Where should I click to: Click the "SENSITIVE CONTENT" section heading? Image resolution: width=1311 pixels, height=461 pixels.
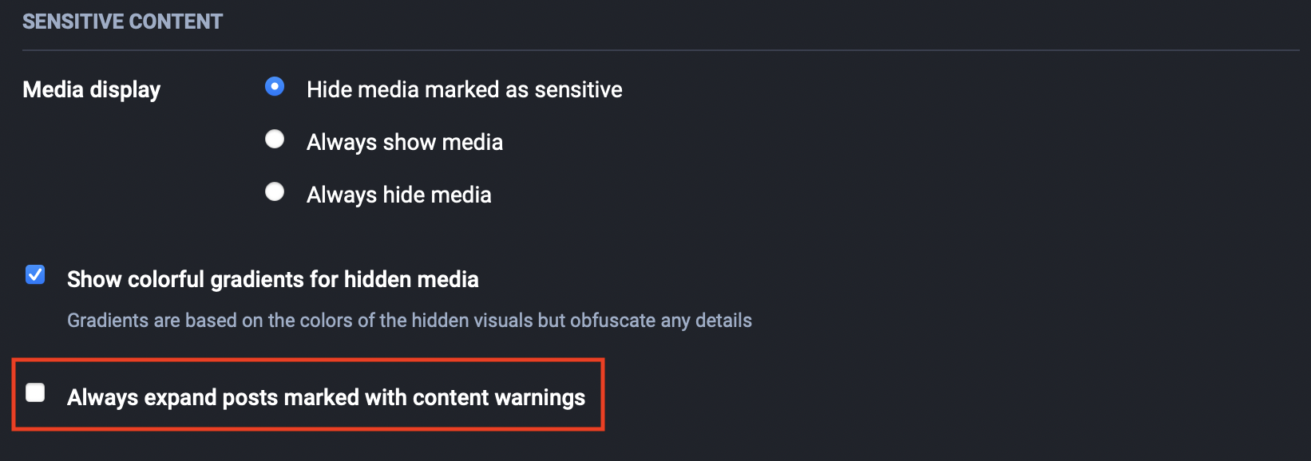point(122,22)
